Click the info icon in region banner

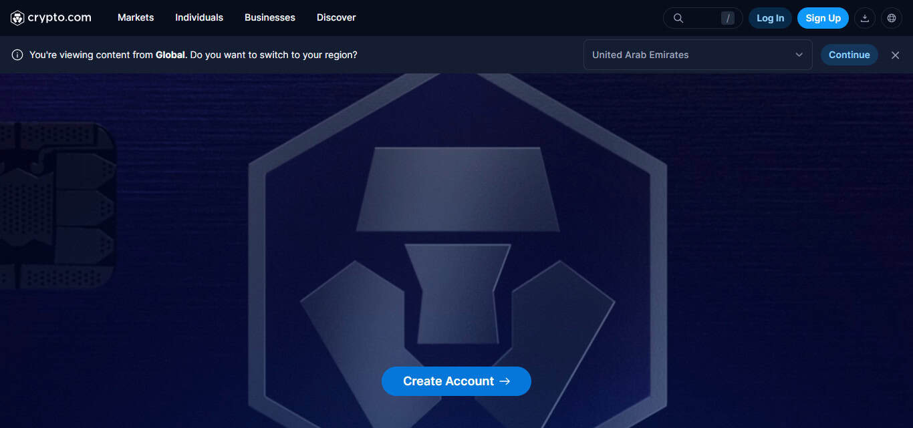pos(17,55)
